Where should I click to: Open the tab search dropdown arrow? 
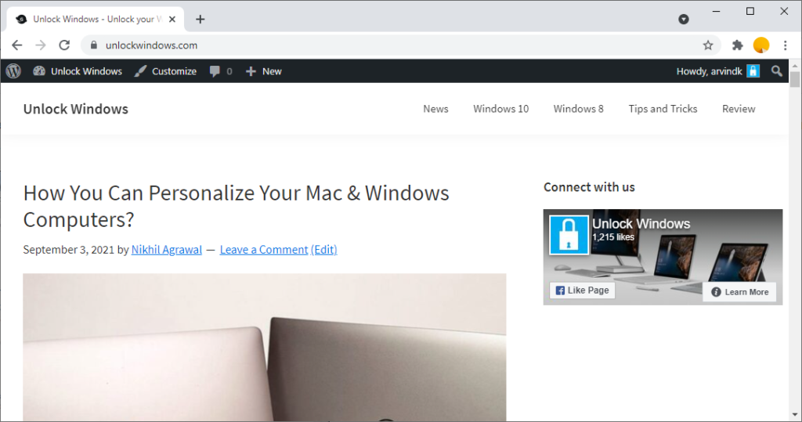coord(683,20)
